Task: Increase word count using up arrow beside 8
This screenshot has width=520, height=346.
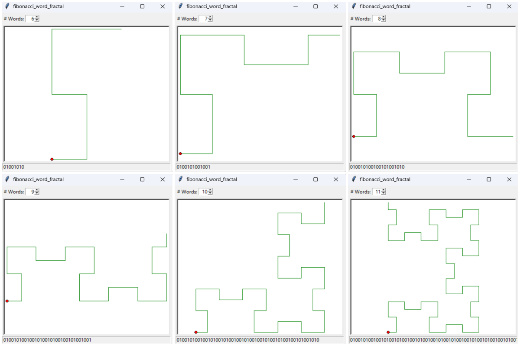Action: (x=383, y=17)
